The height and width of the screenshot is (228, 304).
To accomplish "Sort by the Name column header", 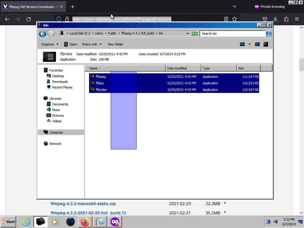I will 125,68.
